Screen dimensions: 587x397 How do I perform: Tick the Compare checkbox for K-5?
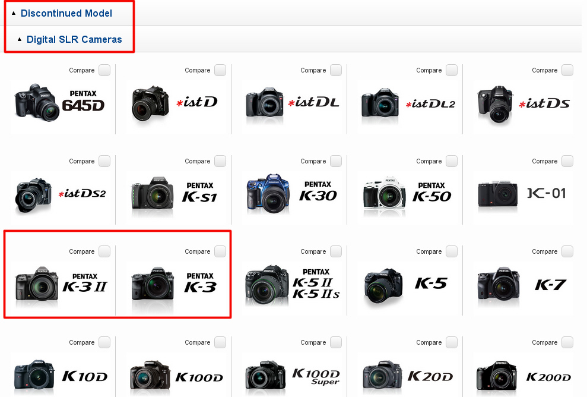pos(452,251)
